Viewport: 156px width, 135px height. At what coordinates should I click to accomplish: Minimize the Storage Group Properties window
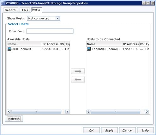(143, 3)
